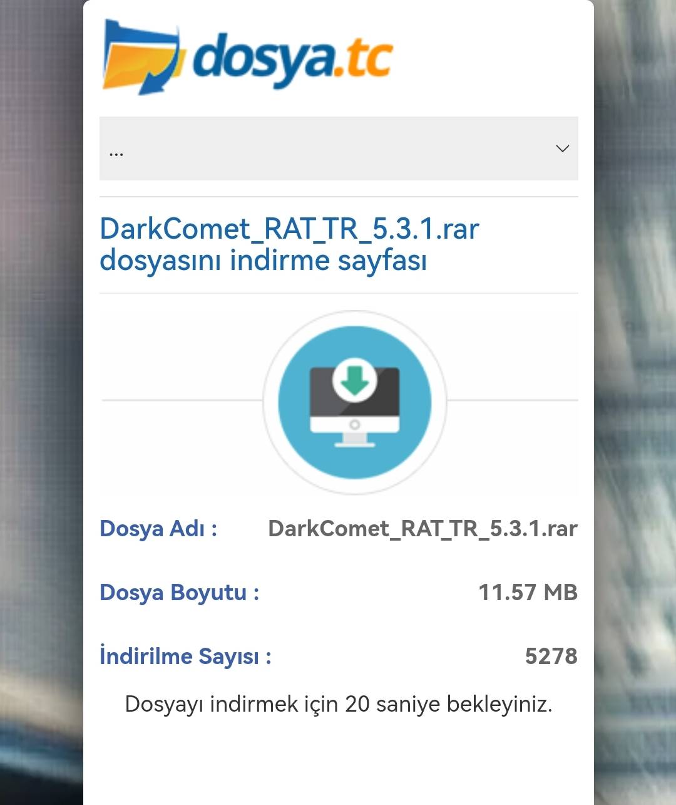Click the dosya.tc logo
Screen dimensions: 676x805
tap(248, 57)
